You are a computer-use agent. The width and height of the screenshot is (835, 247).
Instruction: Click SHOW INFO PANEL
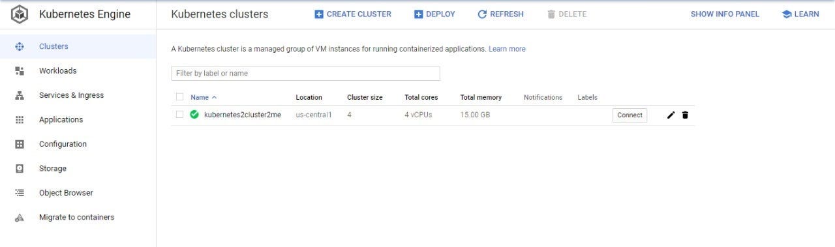725,14
